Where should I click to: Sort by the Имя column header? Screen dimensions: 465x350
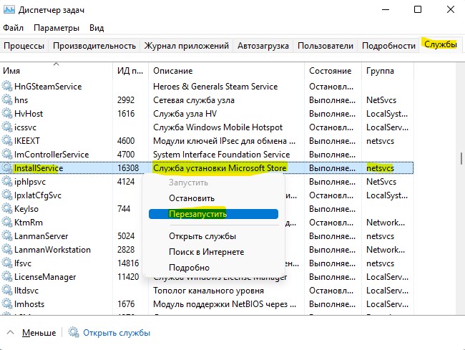pos(57,71)
